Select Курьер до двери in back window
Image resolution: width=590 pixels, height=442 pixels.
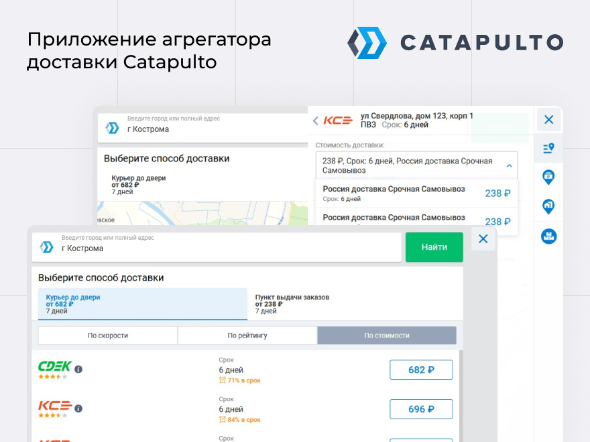click(139, 185)
